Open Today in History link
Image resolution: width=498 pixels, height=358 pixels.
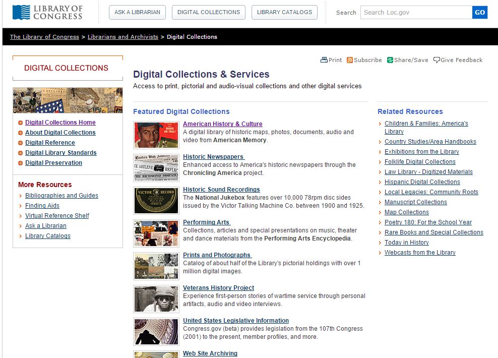[x=407, y=243]
